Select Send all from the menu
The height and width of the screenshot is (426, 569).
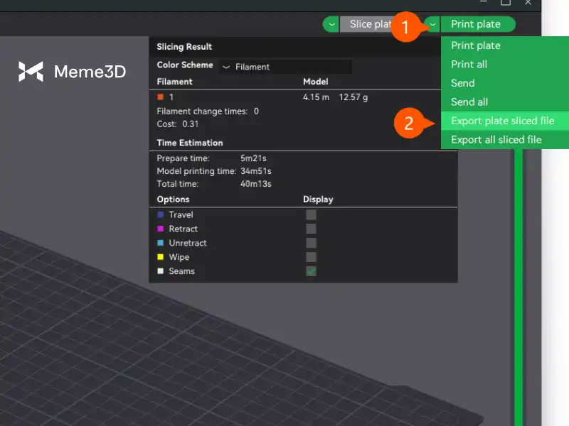(x=469, y=102)
